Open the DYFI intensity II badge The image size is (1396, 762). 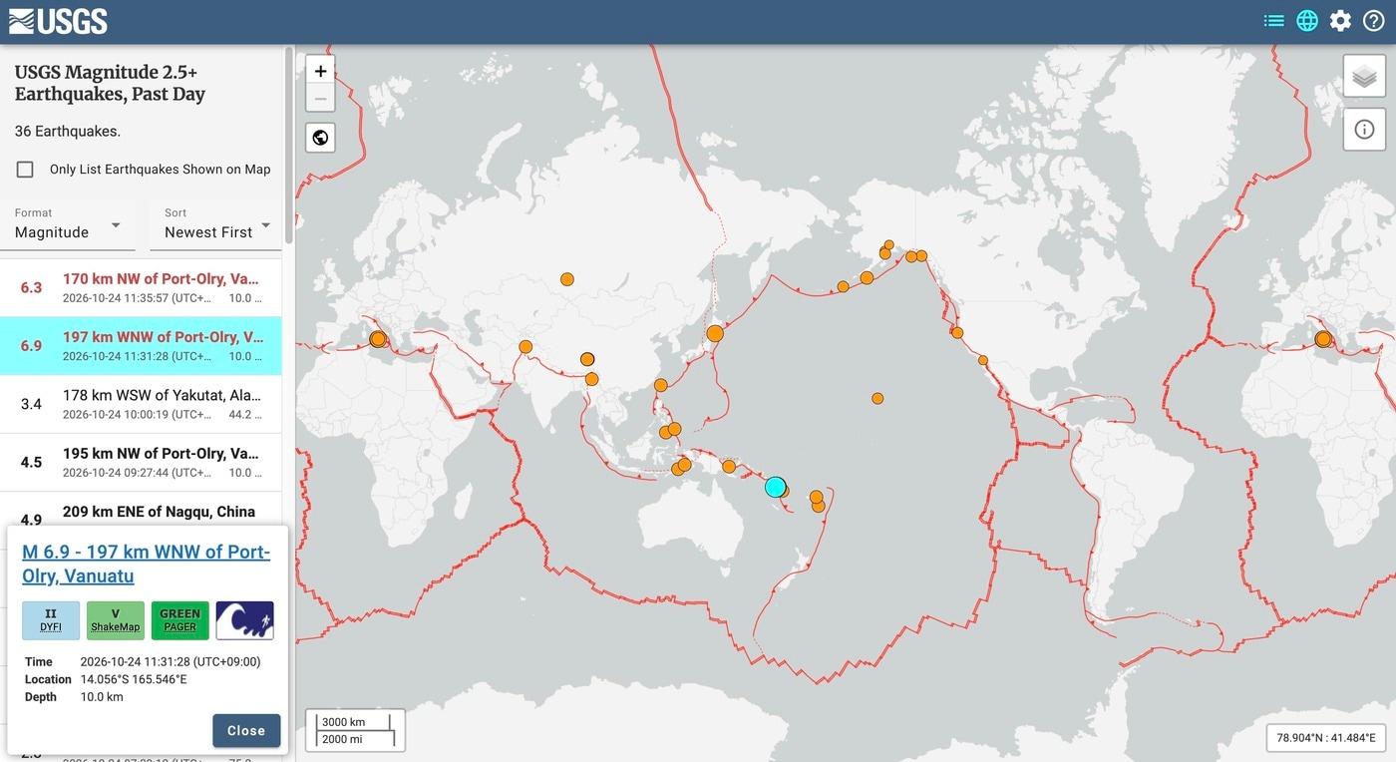51,620
